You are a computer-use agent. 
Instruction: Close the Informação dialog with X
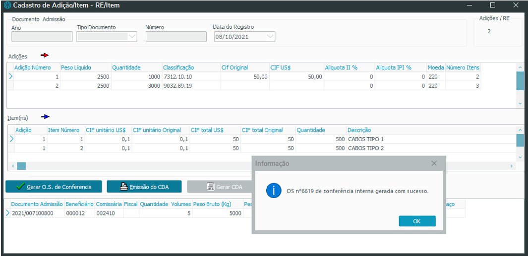coord(434,163)
